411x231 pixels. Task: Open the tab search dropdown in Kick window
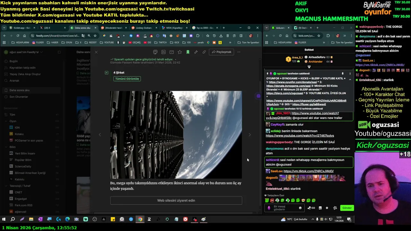tap(267, 28)
